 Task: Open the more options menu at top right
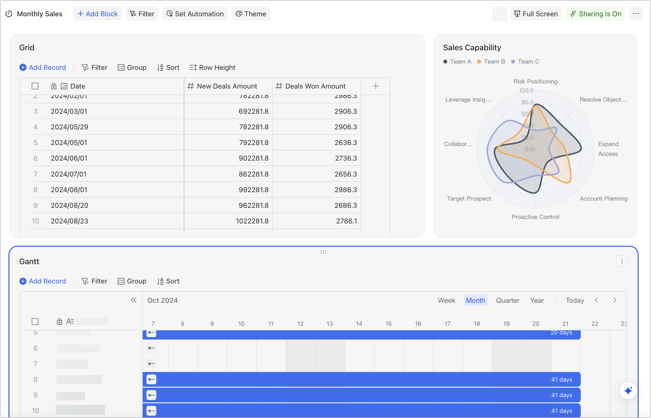pos(636,13)
